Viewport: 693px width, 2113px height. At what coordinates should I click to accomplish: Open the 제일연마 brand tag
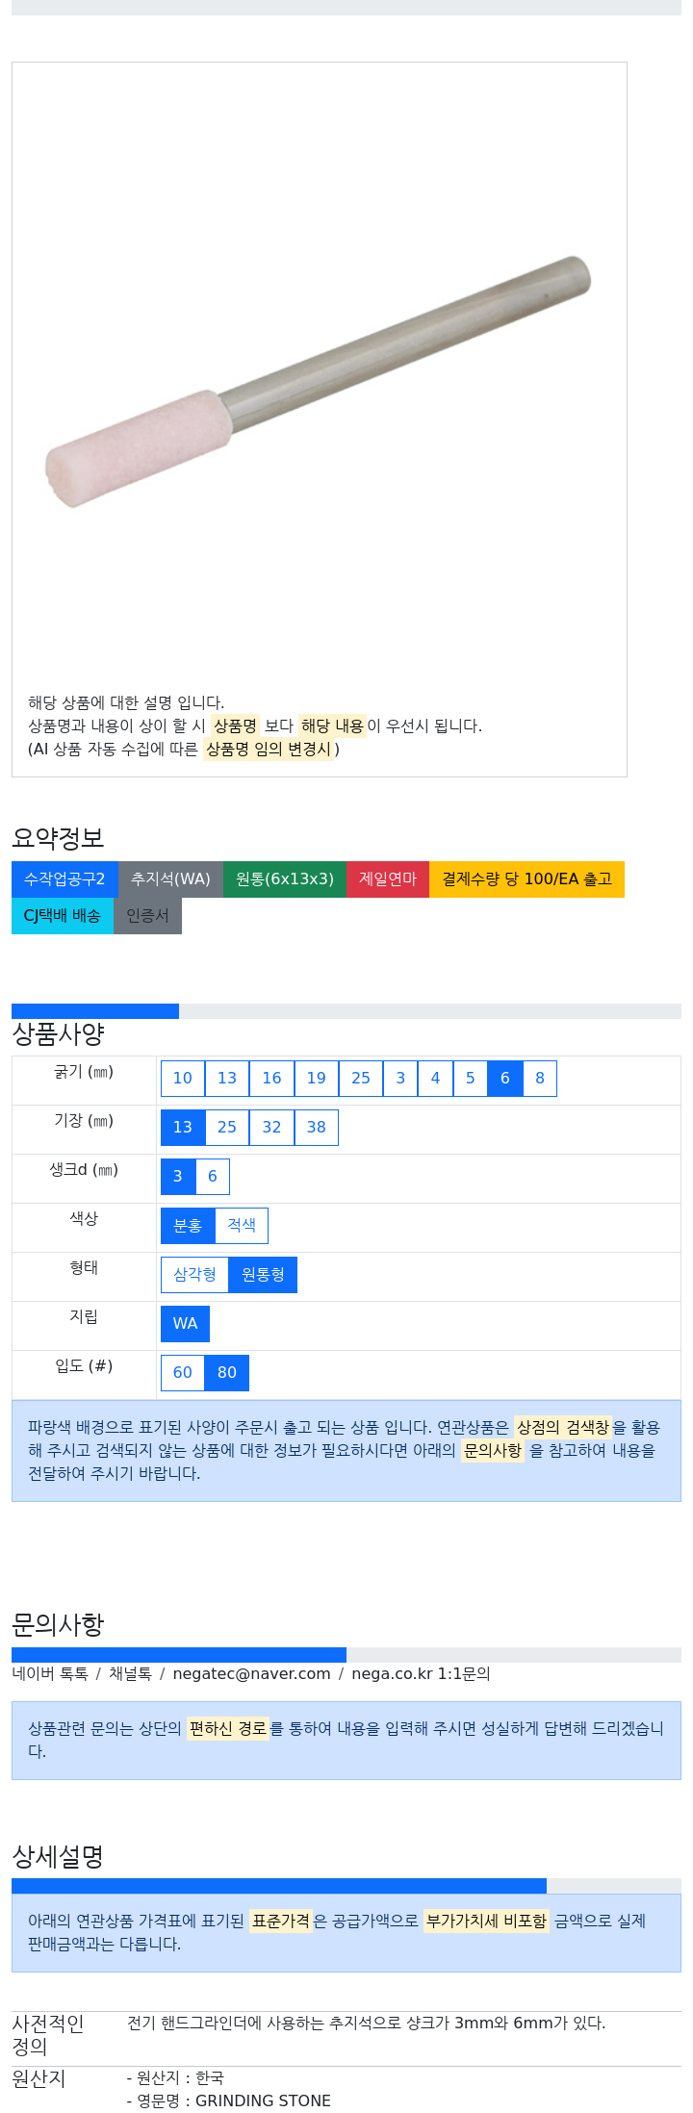[x=388, y=879]
